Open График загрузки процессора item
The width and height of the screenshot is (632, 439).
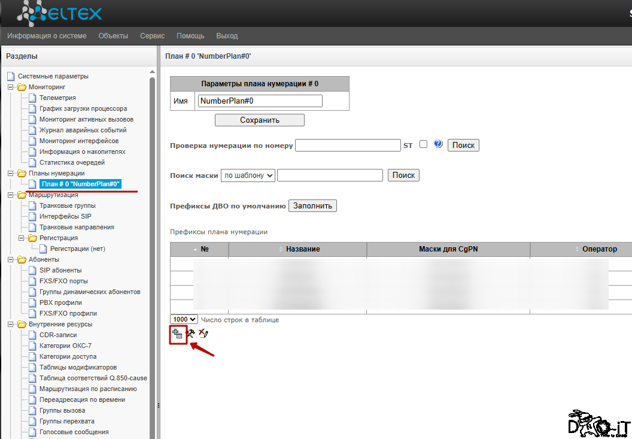coord(83,108)
